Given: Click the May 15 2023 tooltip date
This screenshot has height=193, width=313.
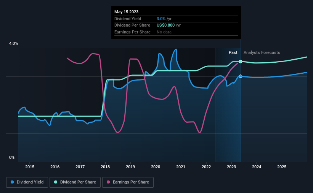Looking at the screenshot, I should coord(126,12).
